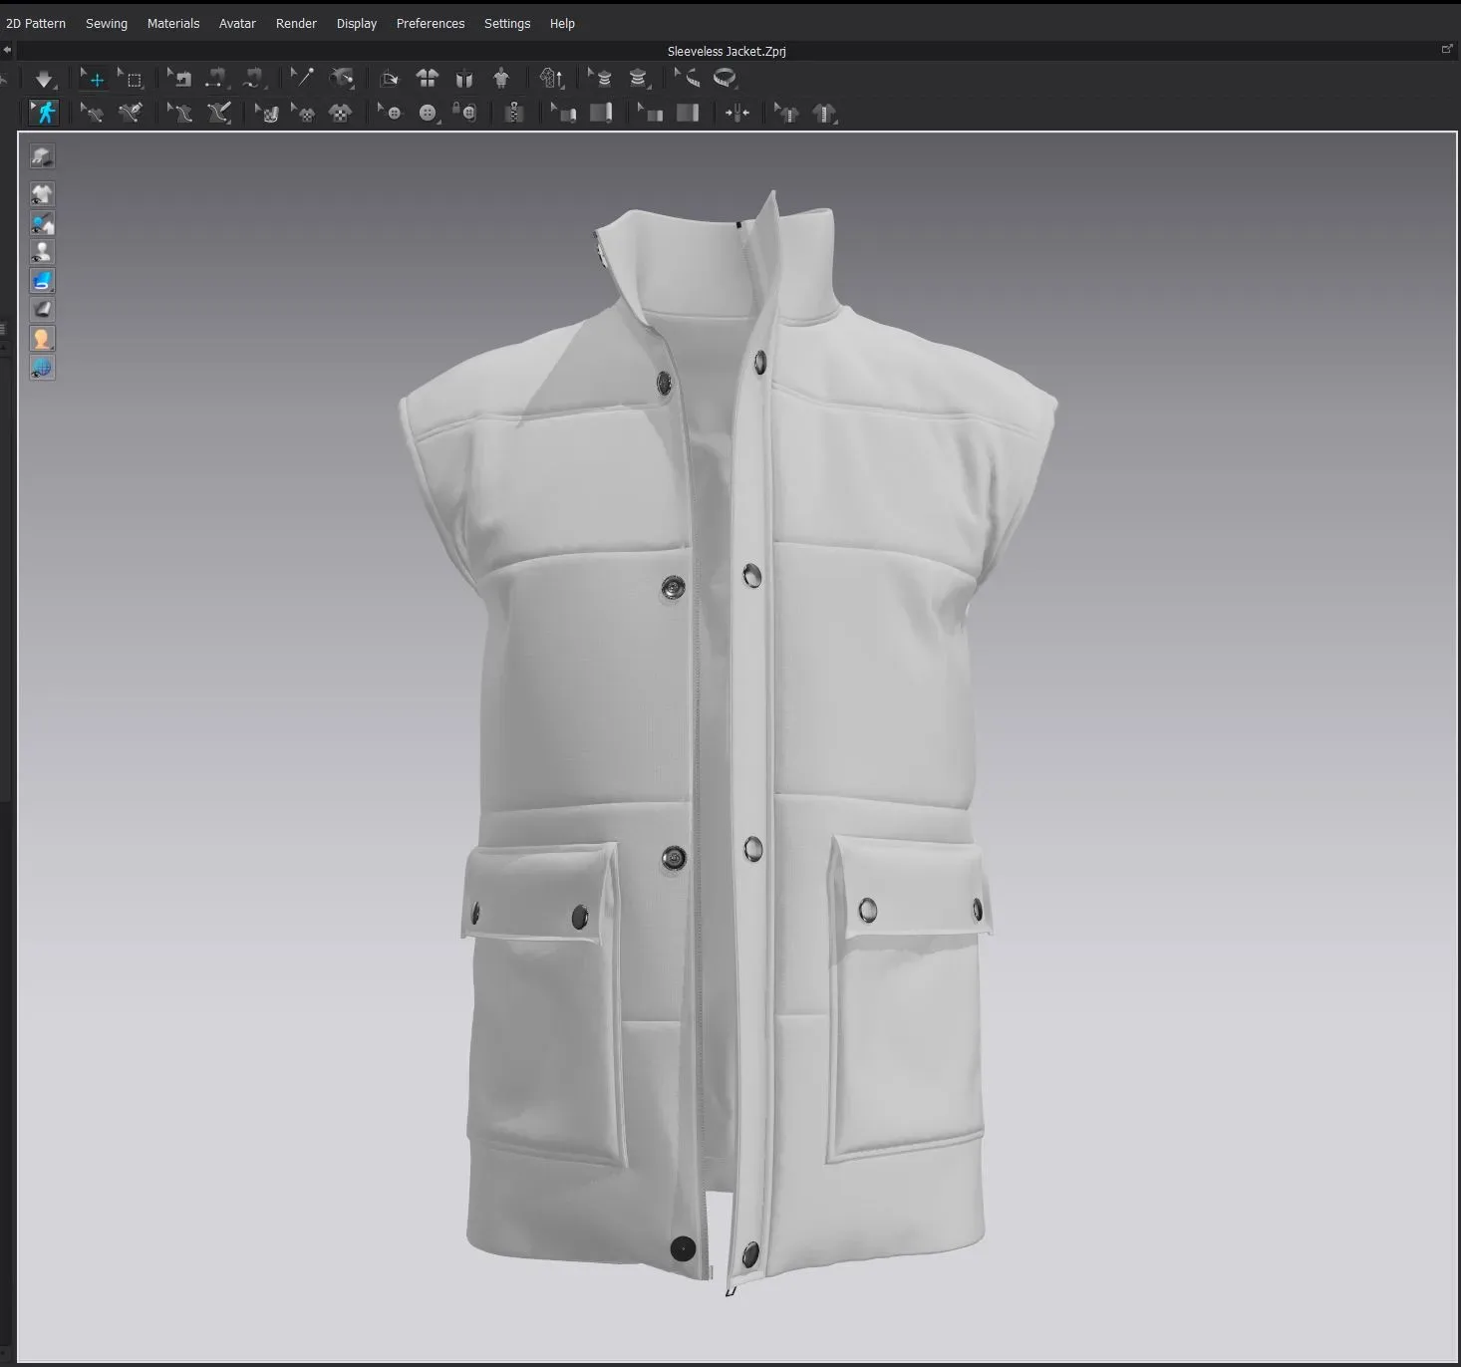Pop out the 3D window with corner icon
Screen dimensions: 1461x1367
point(1447,49)
